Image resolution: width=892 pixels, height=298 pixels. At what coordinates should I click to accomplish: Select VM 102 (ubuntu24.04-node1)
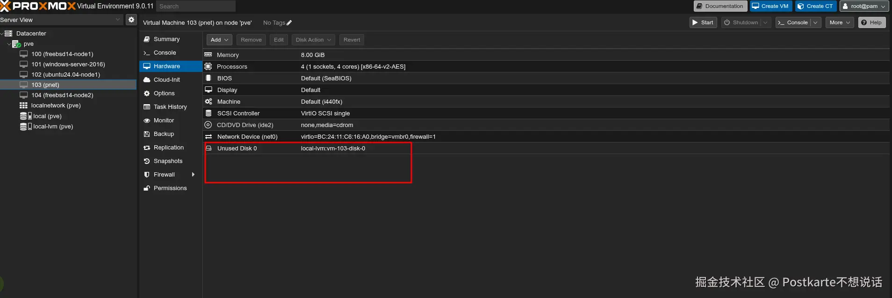point(65,75)
